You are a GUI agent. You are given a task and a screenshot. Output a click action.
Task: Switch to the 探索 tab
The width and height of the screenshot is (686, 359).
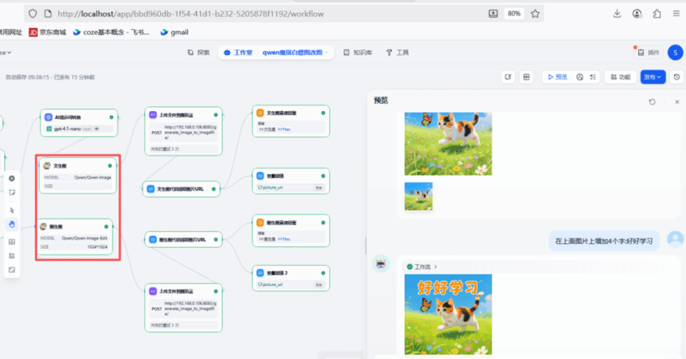click(199, 52)
